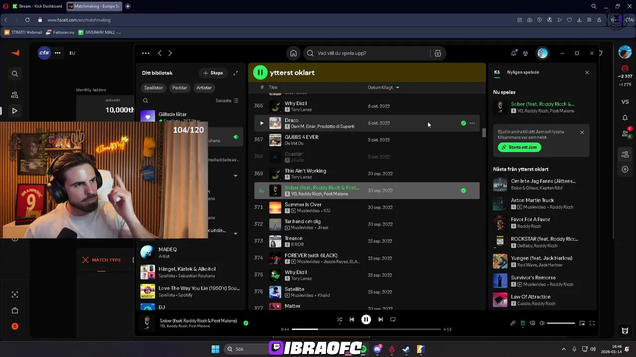
Task: Click the Skapa button in library
Action: coord(213,73)
